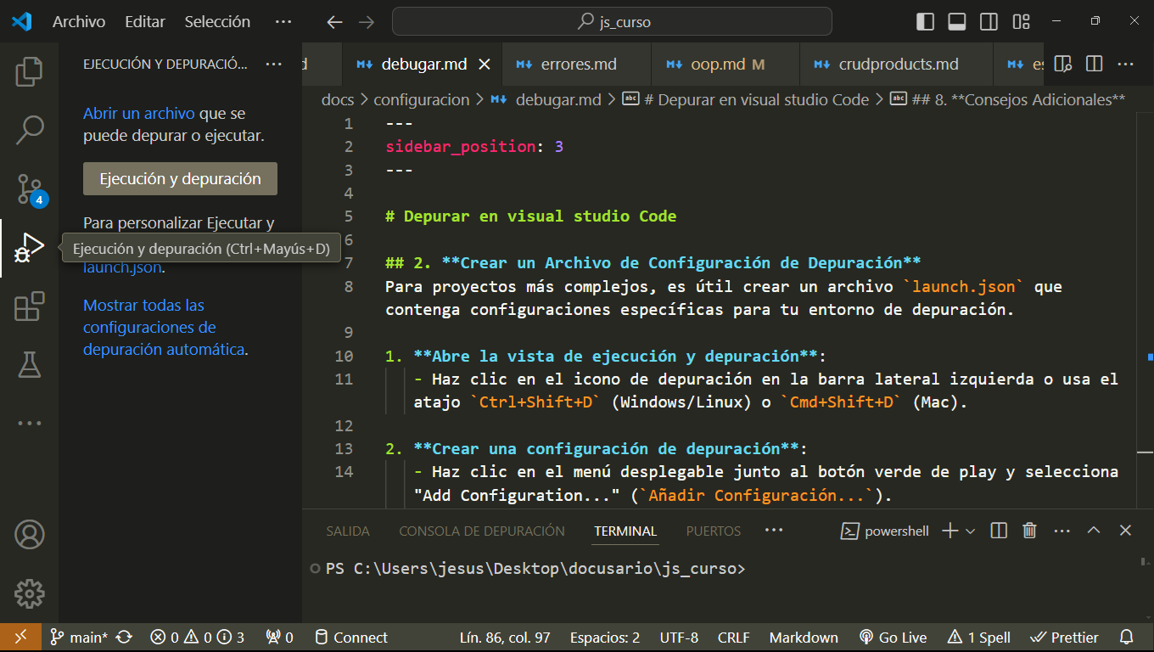Click the js_curso command center search box

612,21
